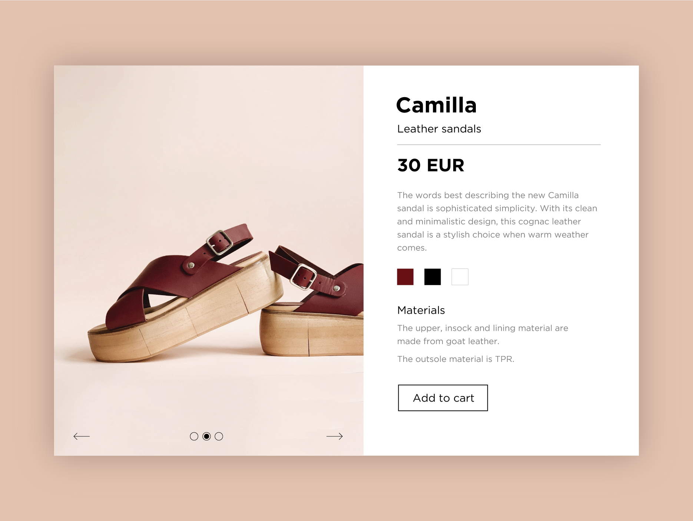Image resolution: width=693 pixels, height=521 pixels.
Task: Click the divider line under Leather sandals
Action: tap(499, 145)
